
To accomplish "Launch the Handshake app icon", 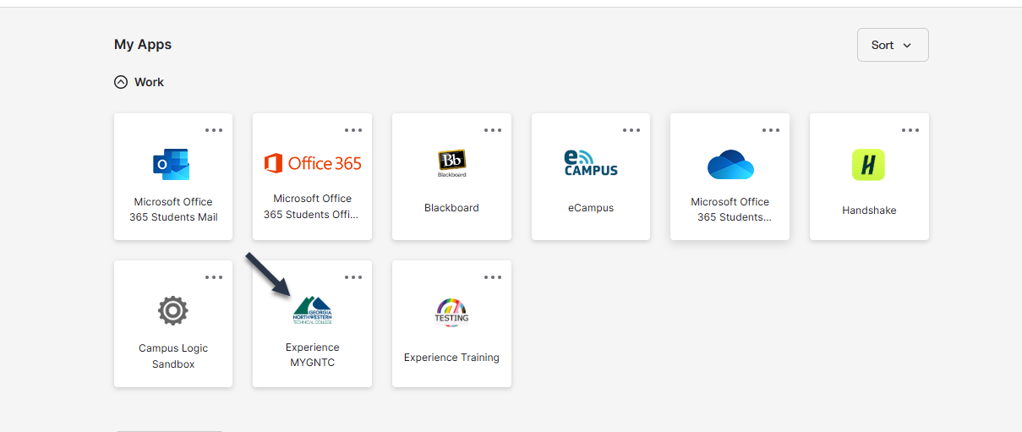I will tap(868, 164).
